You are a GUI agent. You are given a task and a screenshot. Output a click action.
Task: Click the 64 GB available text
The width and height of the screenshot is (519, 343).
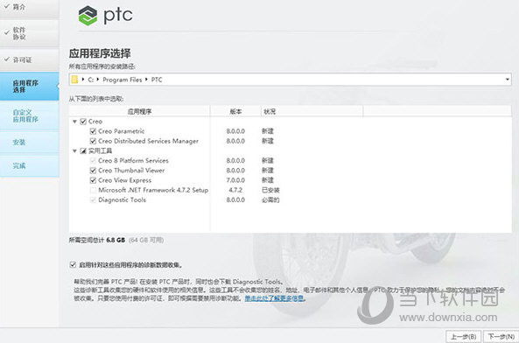coord(146,240)
